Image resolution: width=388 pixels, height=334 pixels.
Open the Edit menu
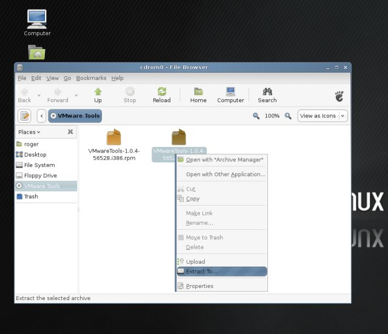[36, 78]
